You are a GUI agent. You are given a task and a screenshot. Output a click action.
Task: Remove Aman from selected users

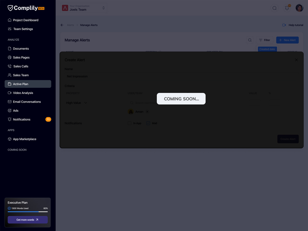pos(147,112)
